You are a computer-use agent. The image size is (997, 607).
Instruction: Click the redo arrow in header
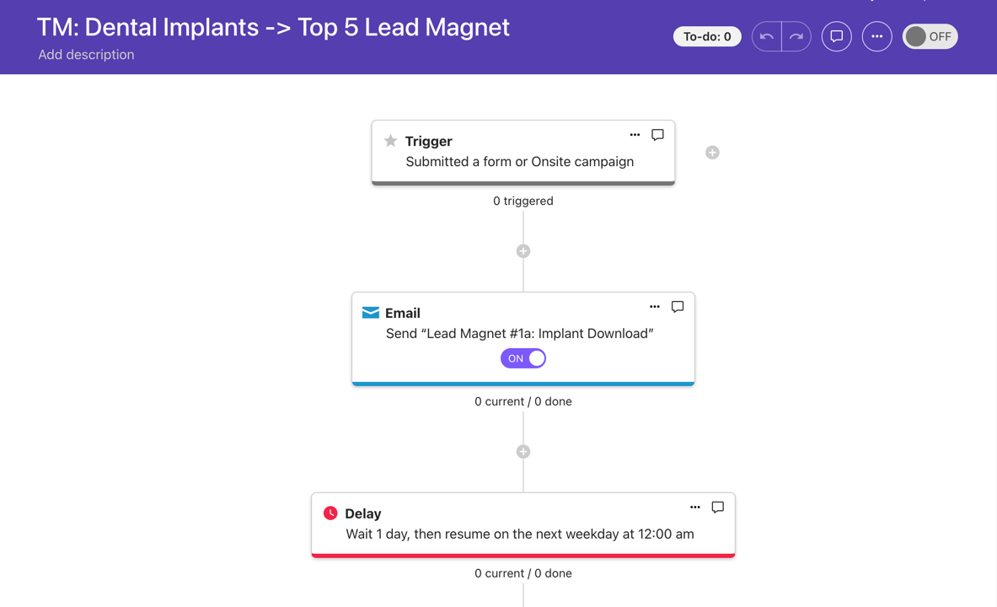pyautogui.click(x=796, y=36)
